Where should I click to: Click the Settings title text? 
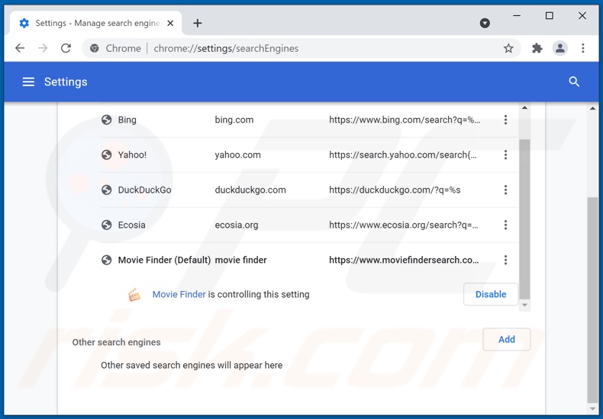(x=66, y=82)
